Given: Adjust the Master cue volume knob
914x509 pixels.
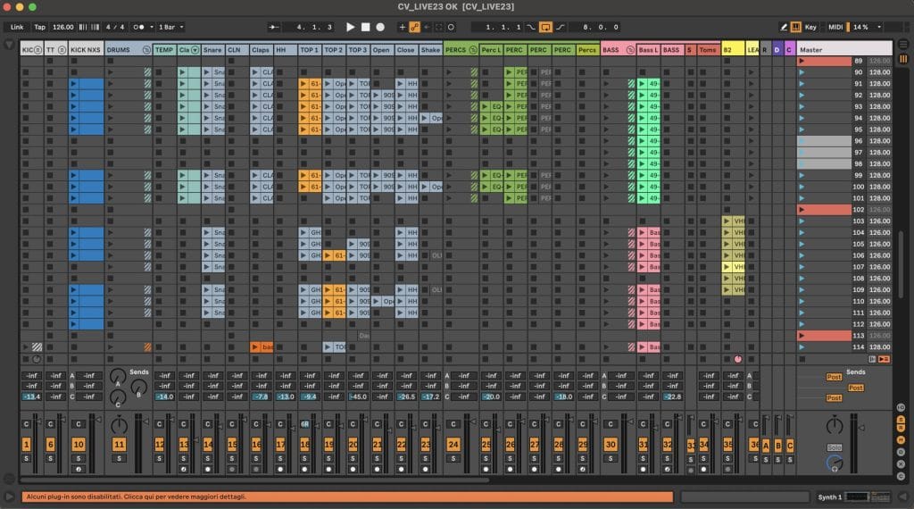Looking at the screenshot, I should point(835,463).
